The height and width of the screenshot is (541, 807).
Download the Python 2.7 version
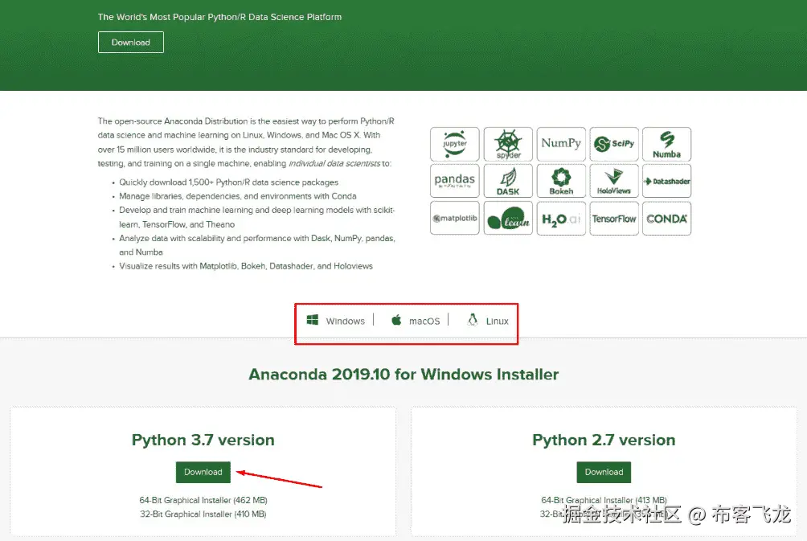pos(604,472)
